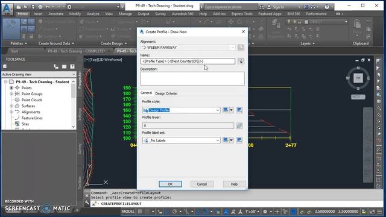Select Feature Lines in the Toolspace

(32, 118)
